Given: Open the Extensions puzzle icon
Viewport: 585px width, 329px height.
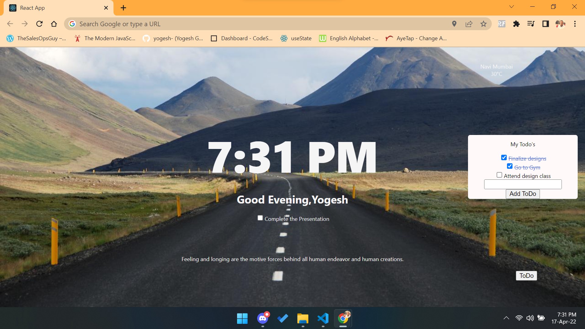Looking at the screenshot, I should [x=516, y=24].
